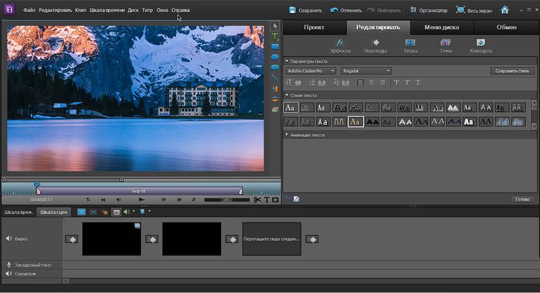Click the motion tracking icon in timeline toolbar
The height and width of the screenshot is (293, 540).
[105, 212]
